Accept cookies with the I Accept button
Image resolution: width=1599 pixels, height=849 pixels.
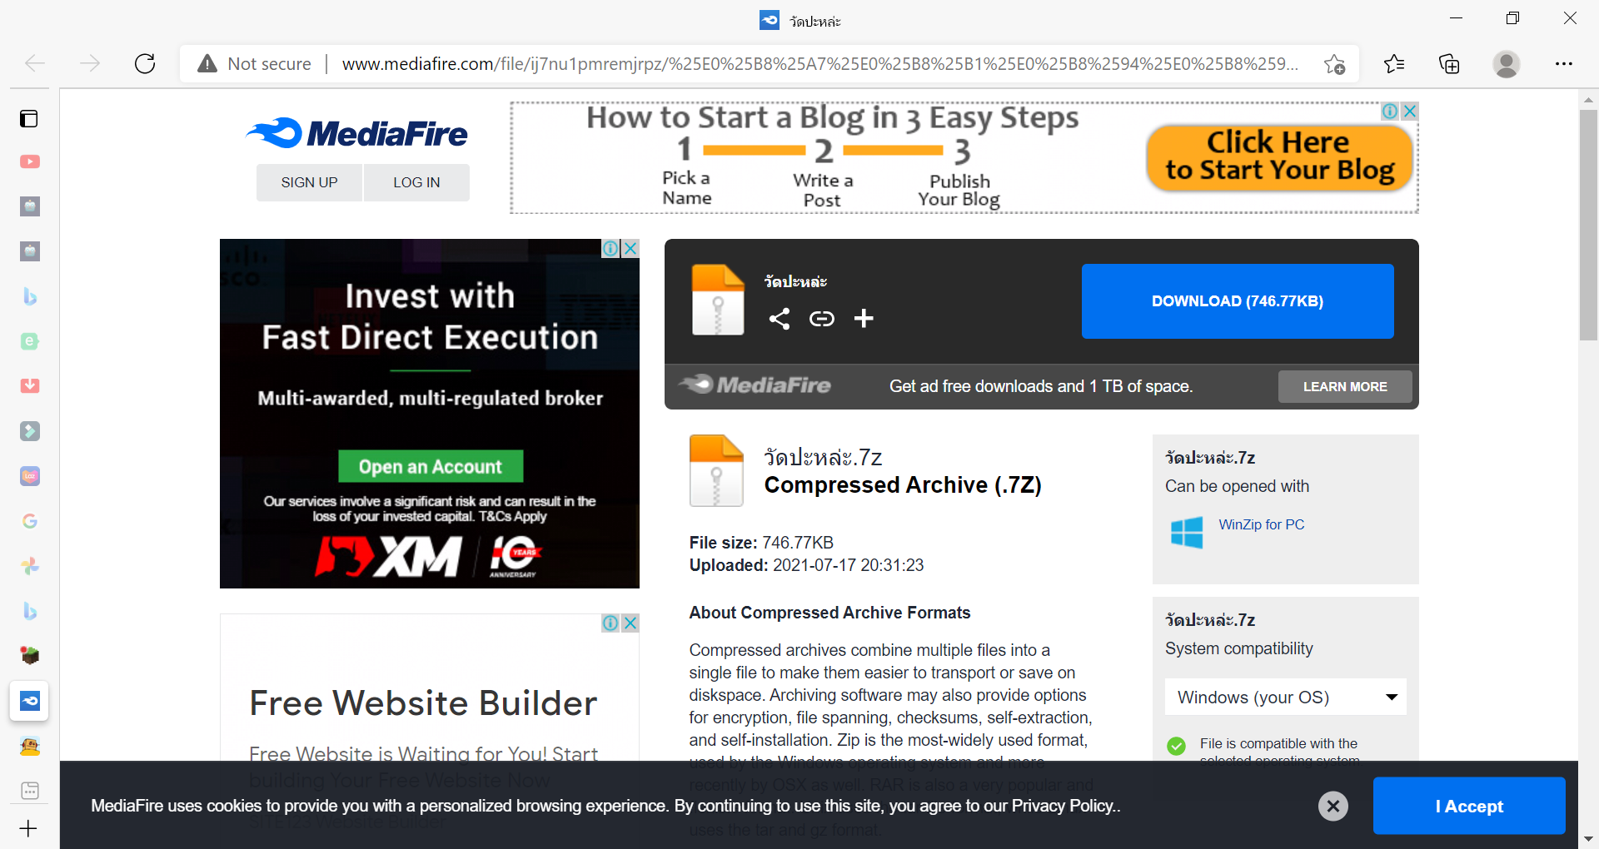(1469, 806)
